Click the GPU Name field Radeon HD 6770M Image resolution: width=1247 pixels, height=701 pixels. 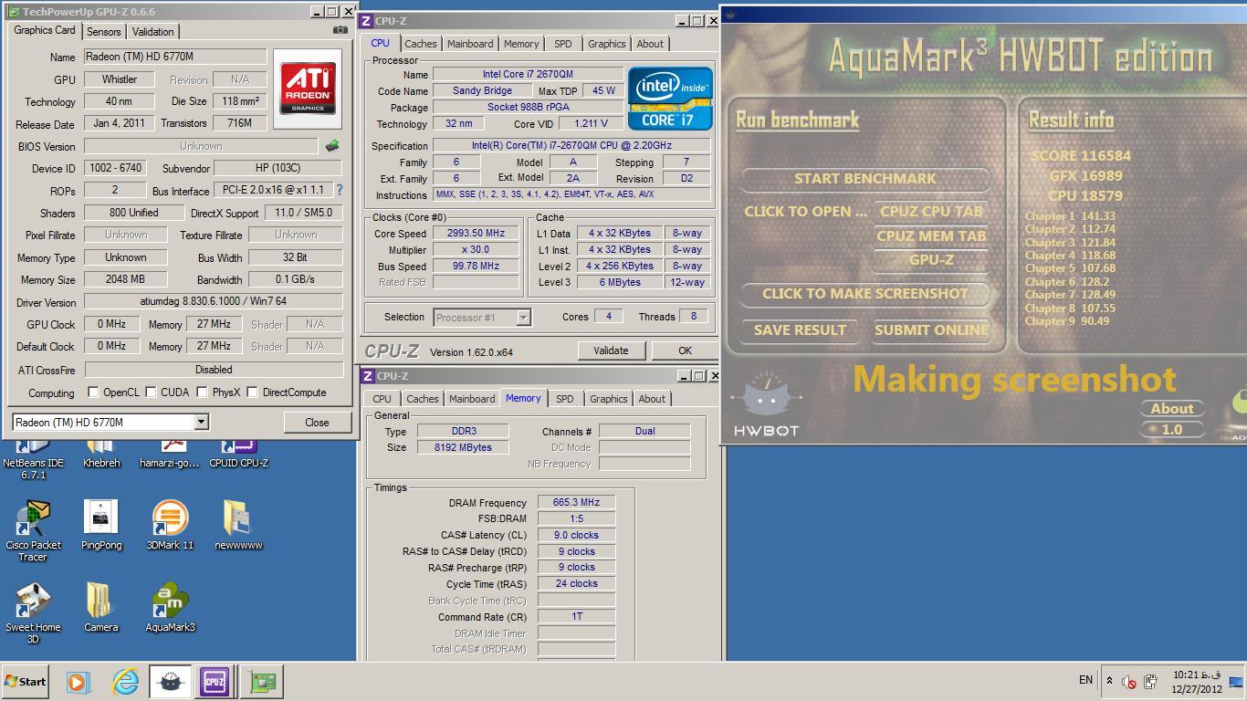coord(175,57)
